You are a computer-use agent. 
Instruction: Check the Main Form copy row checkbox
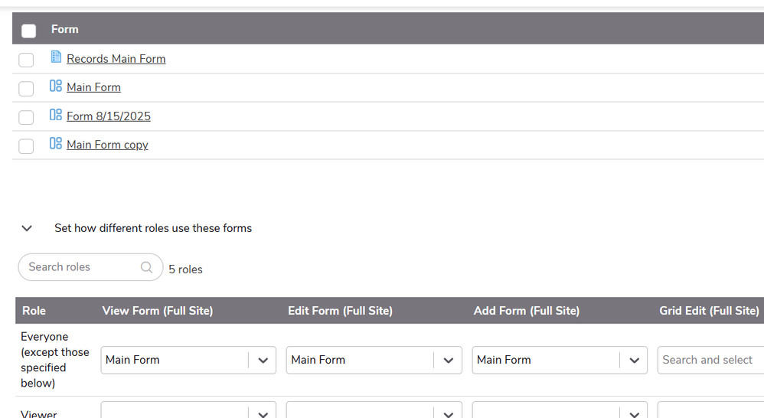pyautogui.click(x=26, y=146)
